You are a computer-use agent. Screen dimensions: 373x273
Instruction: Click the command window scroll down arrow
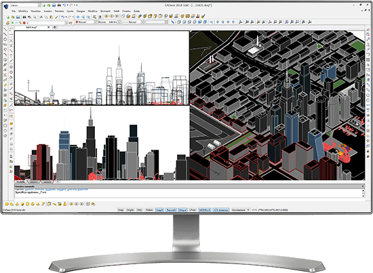point(364,196)
